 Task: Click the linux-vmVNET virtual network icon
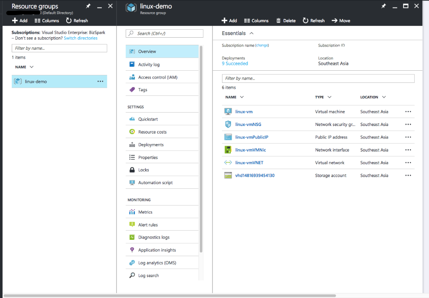(x=228, y=163)
